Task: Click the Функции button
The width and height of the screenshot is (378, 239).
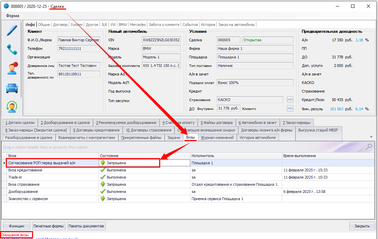Action: tap(16, 226)
